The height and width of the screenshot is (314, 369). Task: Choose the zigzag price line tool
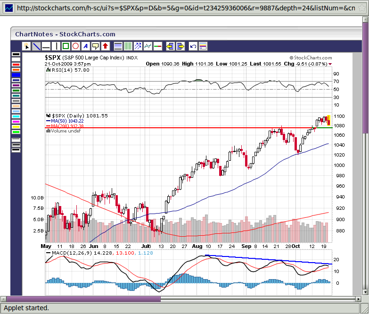[148, 46]
